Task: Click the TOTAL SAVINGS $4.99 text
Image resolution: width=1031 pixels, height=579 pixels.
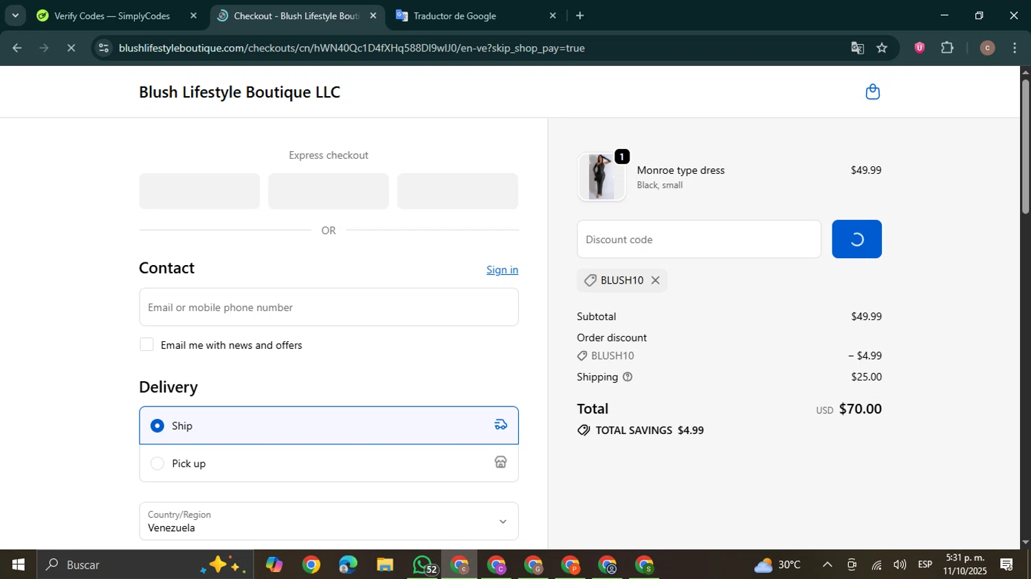Action: [650, 431]
